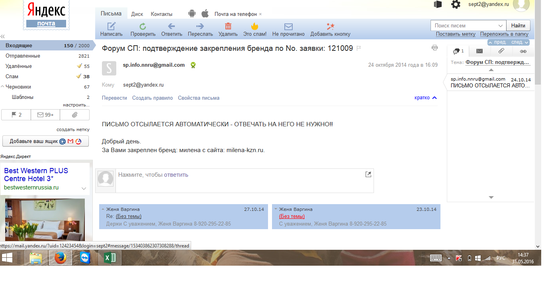Open the Windows Start button

[7, 258]
